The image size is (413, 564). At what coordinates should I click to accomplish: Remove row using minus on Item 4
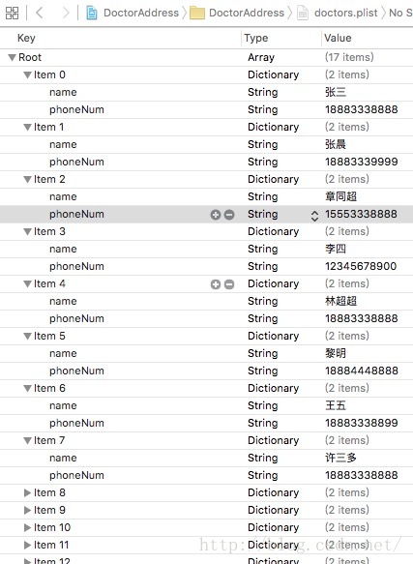(x=229, y=284)
